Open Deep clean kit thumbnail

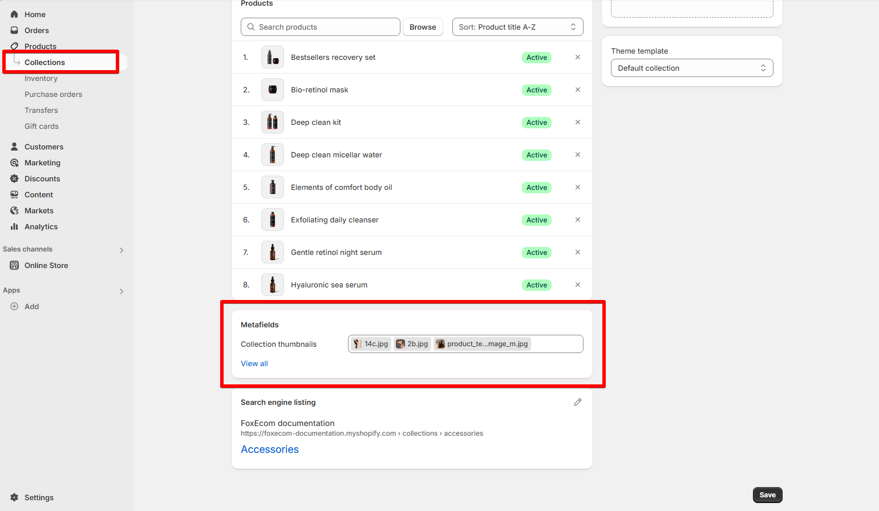(x=273, y=122)
